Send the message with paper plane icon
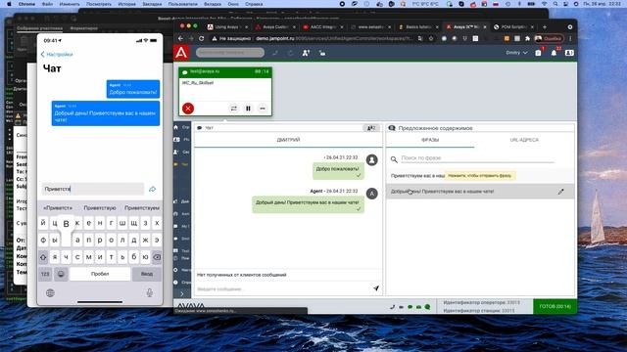This screenshot has height=352, width=627. (x=376, y=288)
